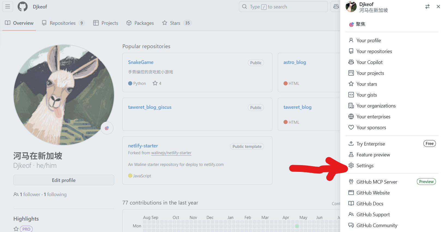The width and height of the screenshot is (443, 232).
Task: Click the gear icon beside Settings
Action: [351, 165]
